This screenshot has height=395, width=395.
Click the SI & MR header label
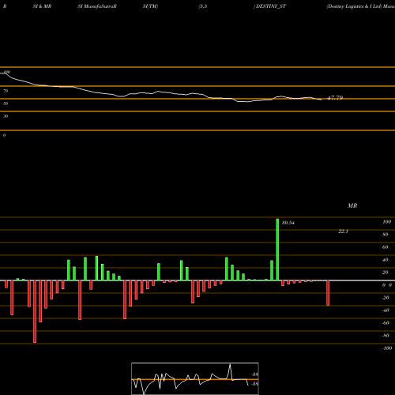point(42,6)
